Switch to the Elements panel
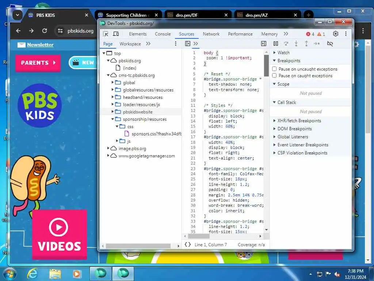Viewport: 374px width, 281px height. pos(138,34)
